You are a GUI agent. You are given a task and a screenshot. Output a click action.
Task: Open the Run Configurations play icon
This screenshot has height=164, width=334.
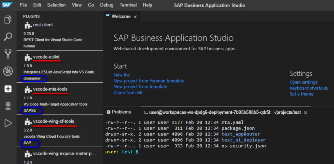[x=8, y=123]
